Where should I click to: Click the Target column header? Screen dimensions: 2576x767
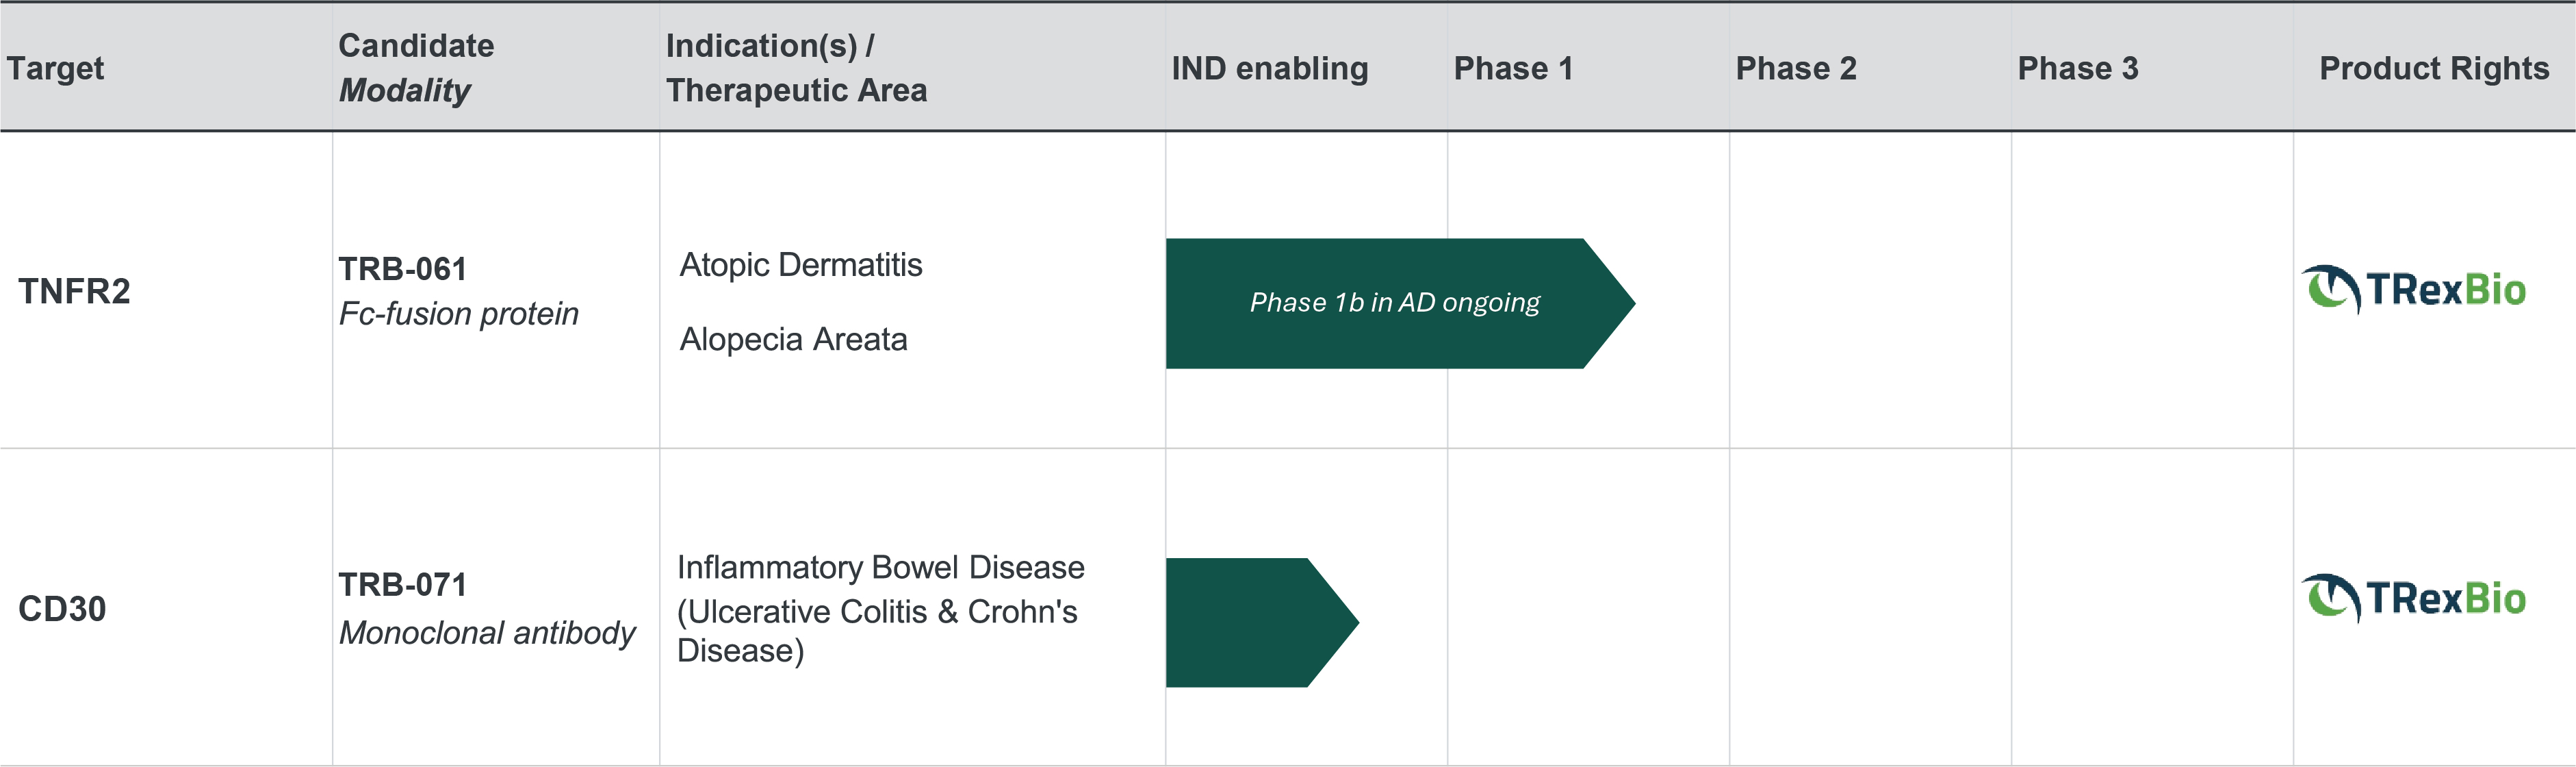click(x=55, y=68)
